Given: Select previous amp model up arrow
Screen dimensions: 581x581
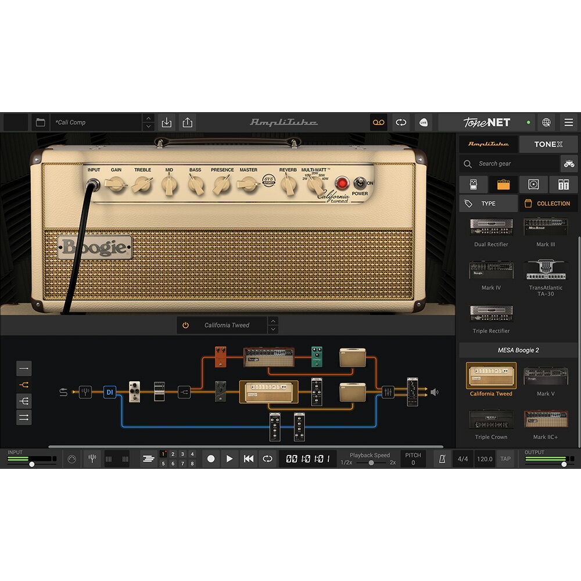Looking at the screenshot, I should pos(273,321).
